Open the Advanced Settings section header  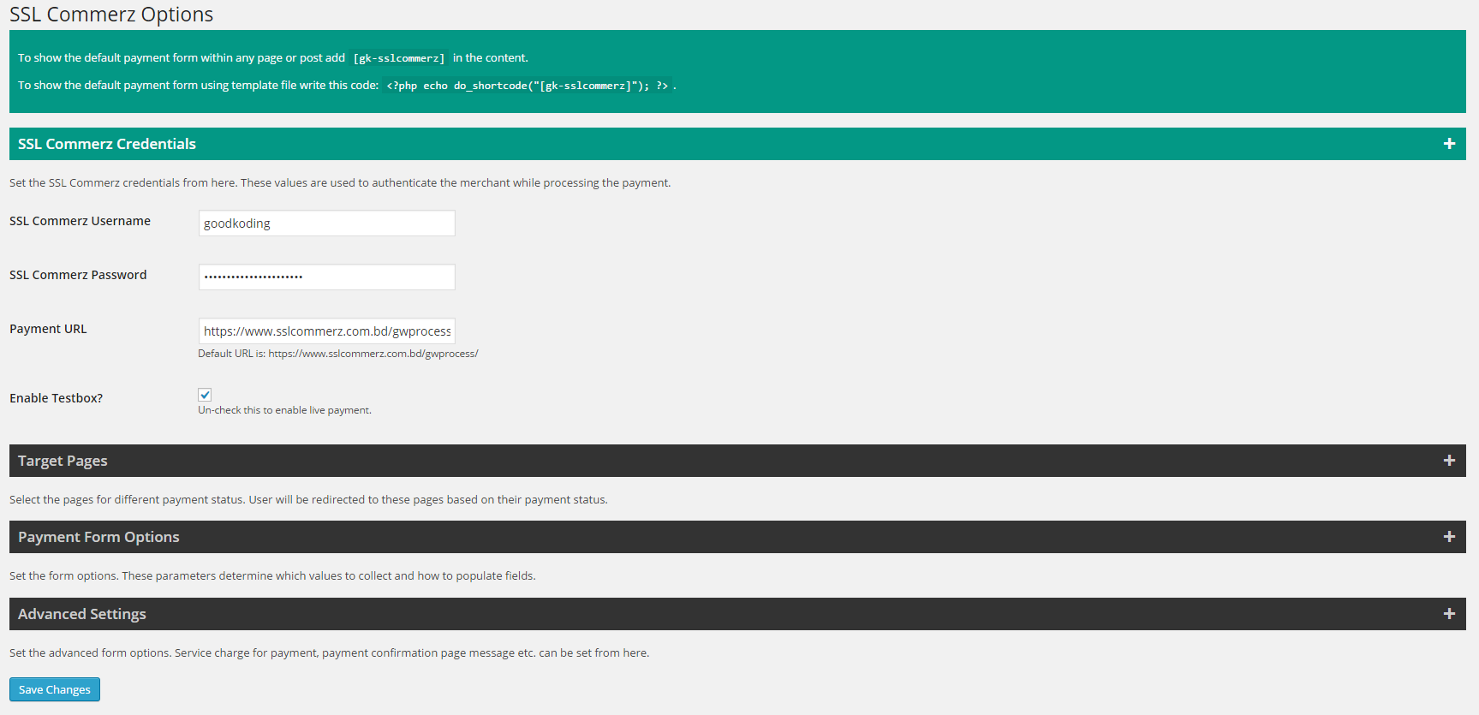(x=737, y=614)
